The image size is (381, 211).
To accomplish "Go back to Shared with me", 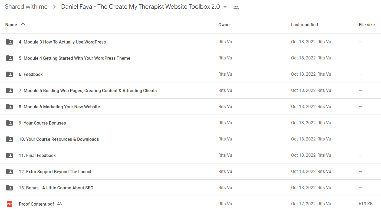I will 26,7.
